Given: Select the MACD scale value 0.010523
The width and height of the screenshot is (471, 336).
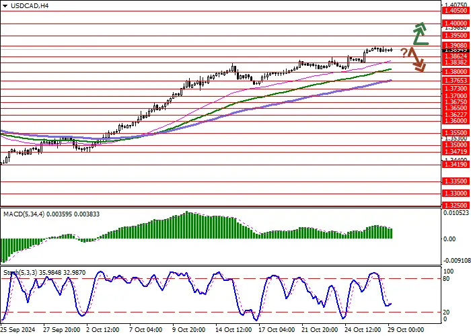Looking at the screenshot, I should click(x=456, y=213).
